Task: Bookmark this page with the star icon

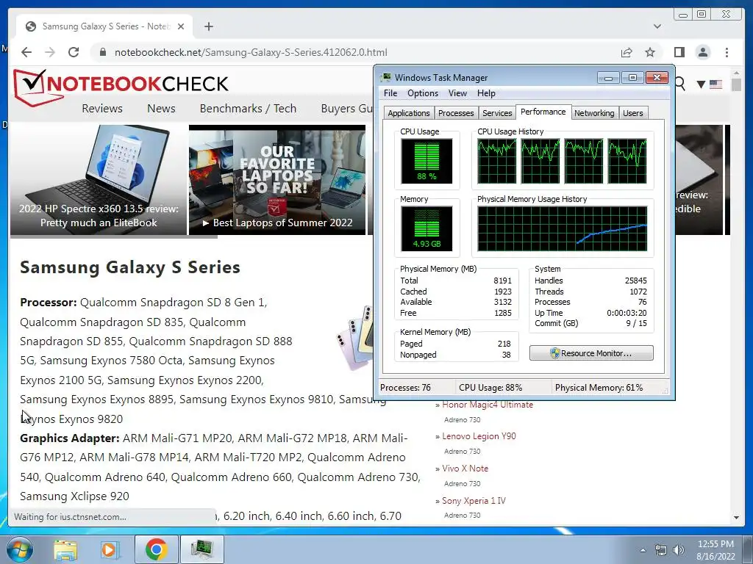Action: point(650,52)
